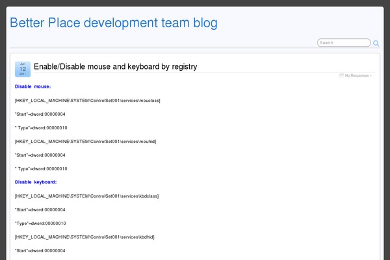Open the Enable/Disable mouse and keyboard post title

click(x=116, y=67)
